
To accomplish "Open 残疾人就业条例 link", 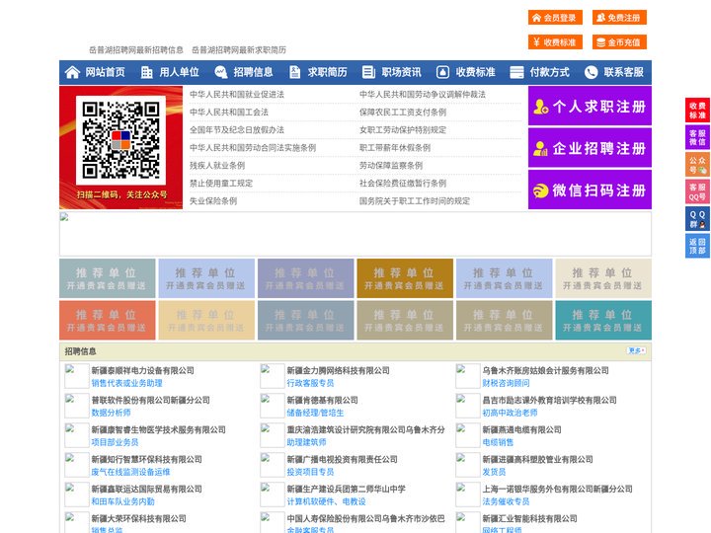I will (217, 166).
